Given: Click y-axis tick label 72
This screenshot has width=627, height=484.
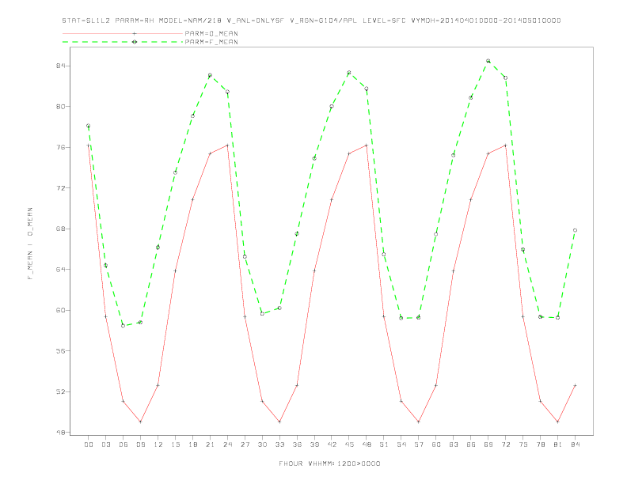Looking at the screenshot, I should pyautogui.click(x=60, y=188).
